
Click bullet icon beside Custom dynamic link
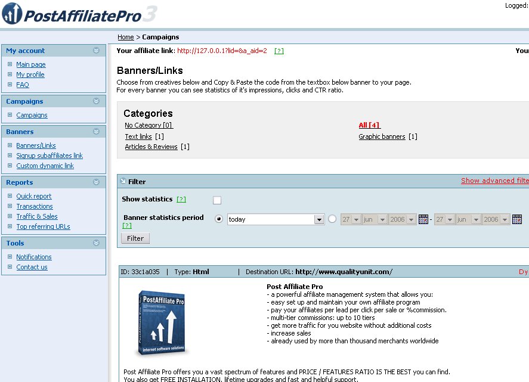[10, 165]
